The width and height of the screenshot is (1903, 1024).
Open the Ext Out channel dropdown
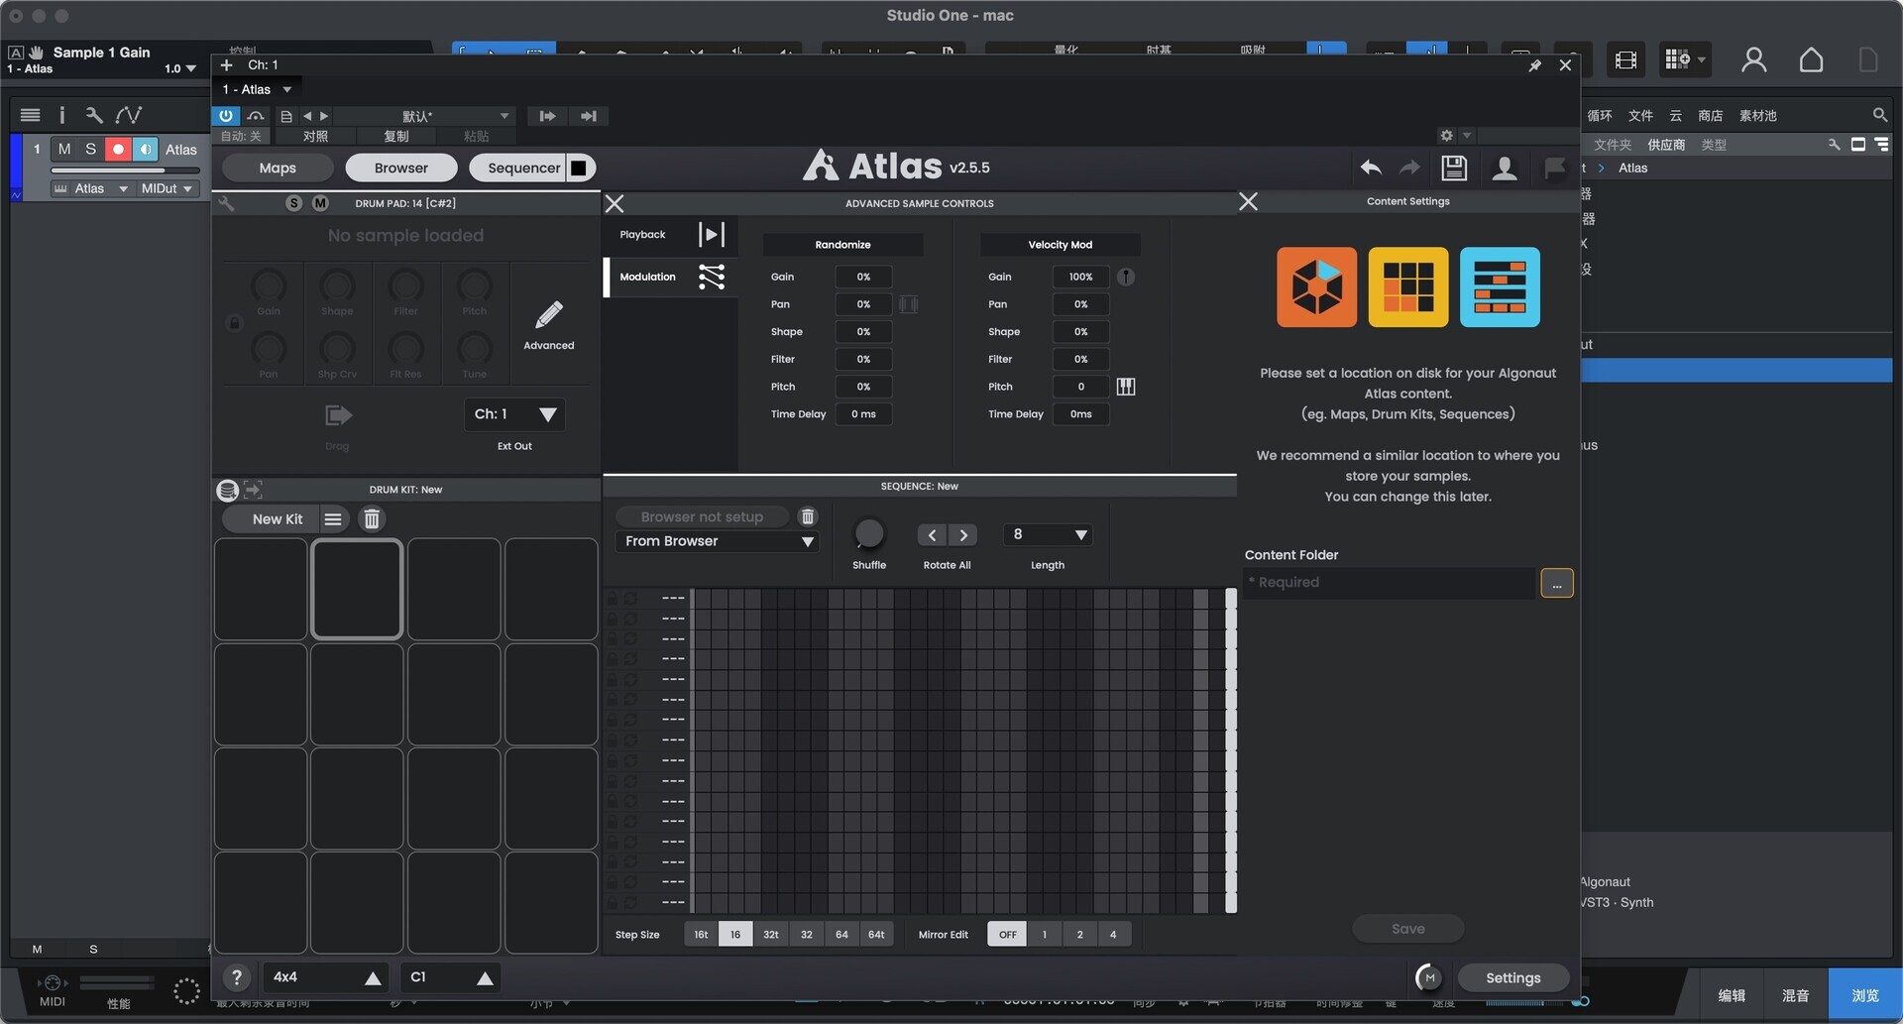tap(514, 414)
